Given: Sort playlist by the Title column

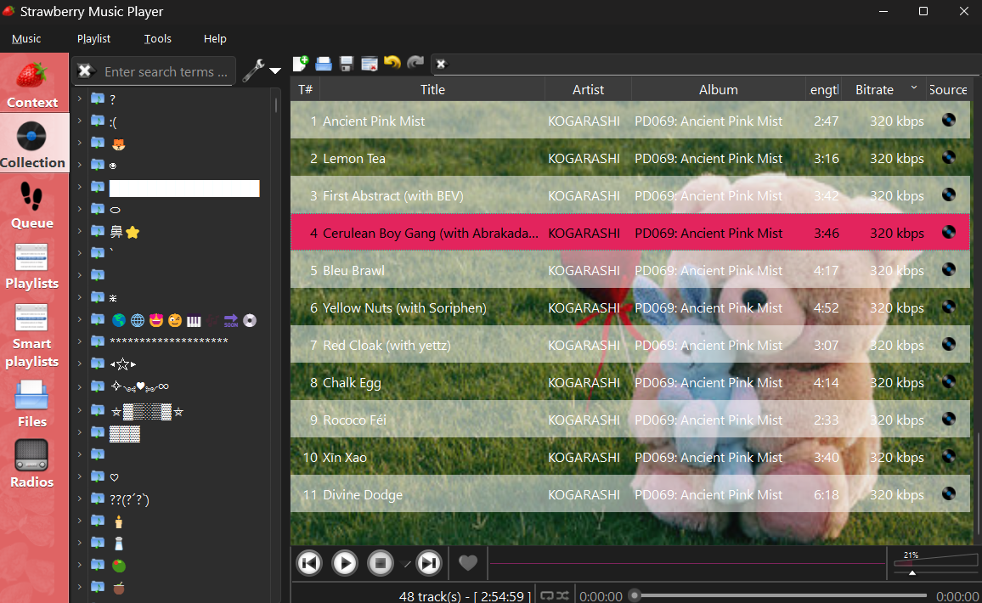Looking at the screenshot, I should pos(432,89).
